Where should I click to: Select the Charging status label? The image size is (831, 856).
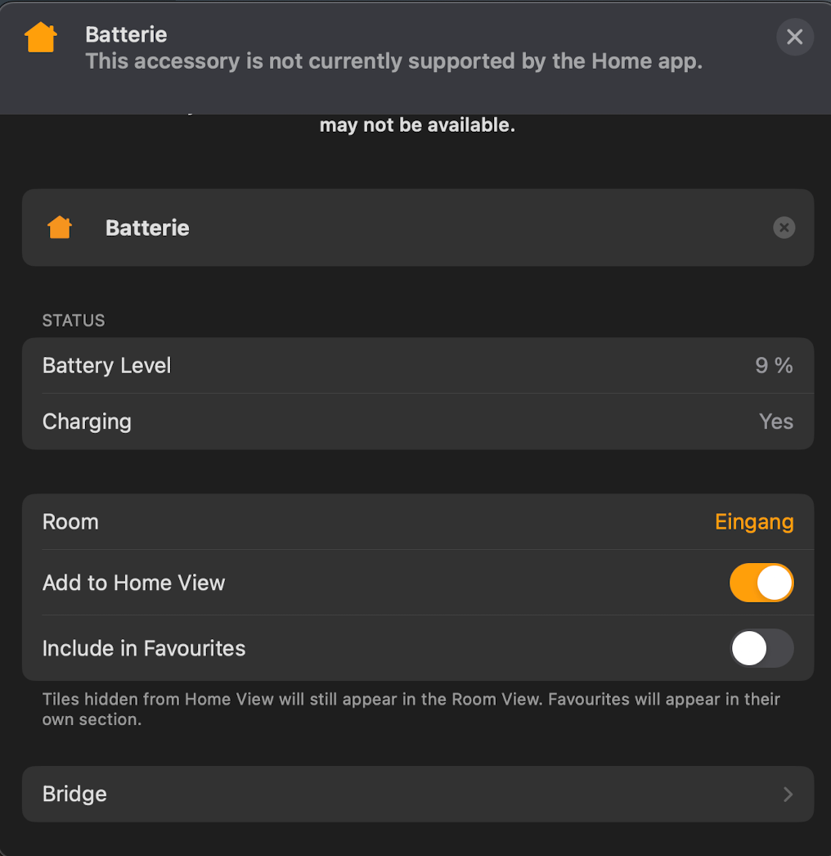87,421
